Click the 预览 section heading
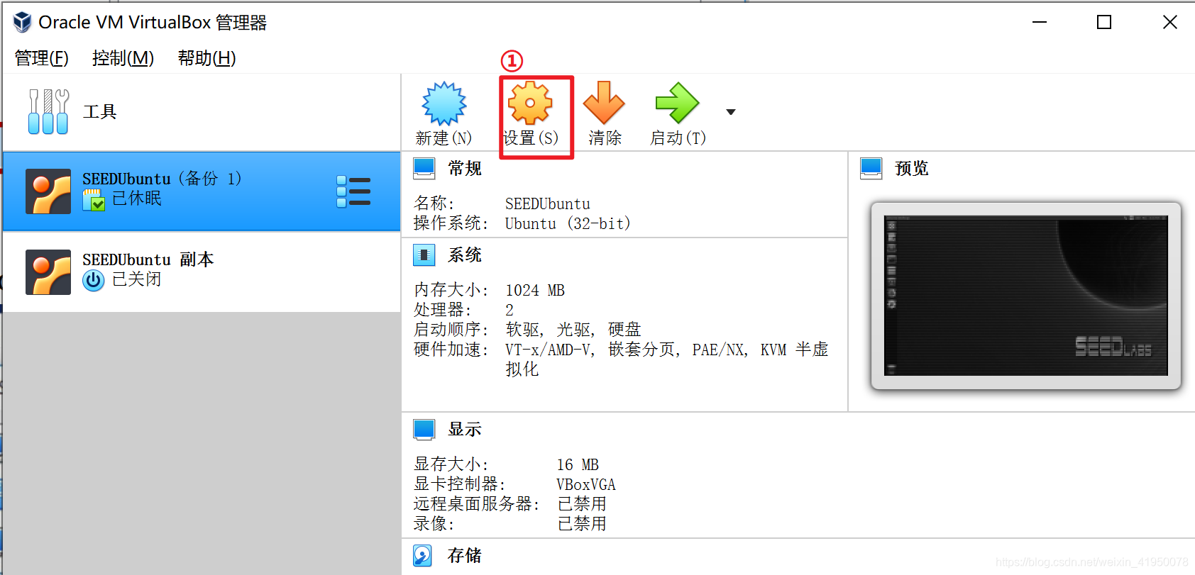Viewport: 1195px width, 575px height. point(912,169)
